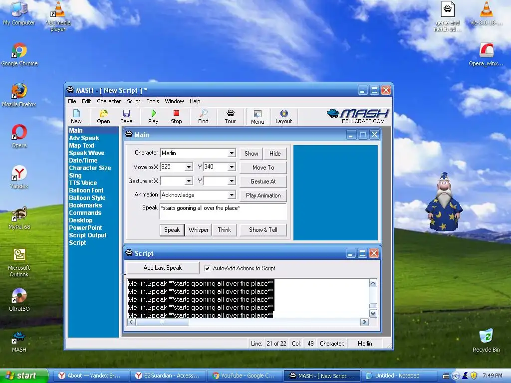Image resolution: width=511 pixels, height=383 pixels.
Task: Click the script list scroll-up arrow
Action: click(373, 283)
